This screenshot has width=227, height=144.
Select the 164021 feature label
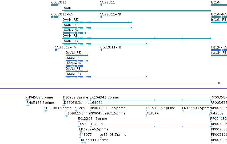click(x=96, y=103)
